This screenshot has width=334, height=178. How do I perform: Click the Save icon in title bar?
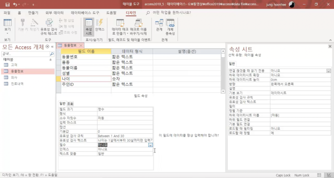(7, 4)
